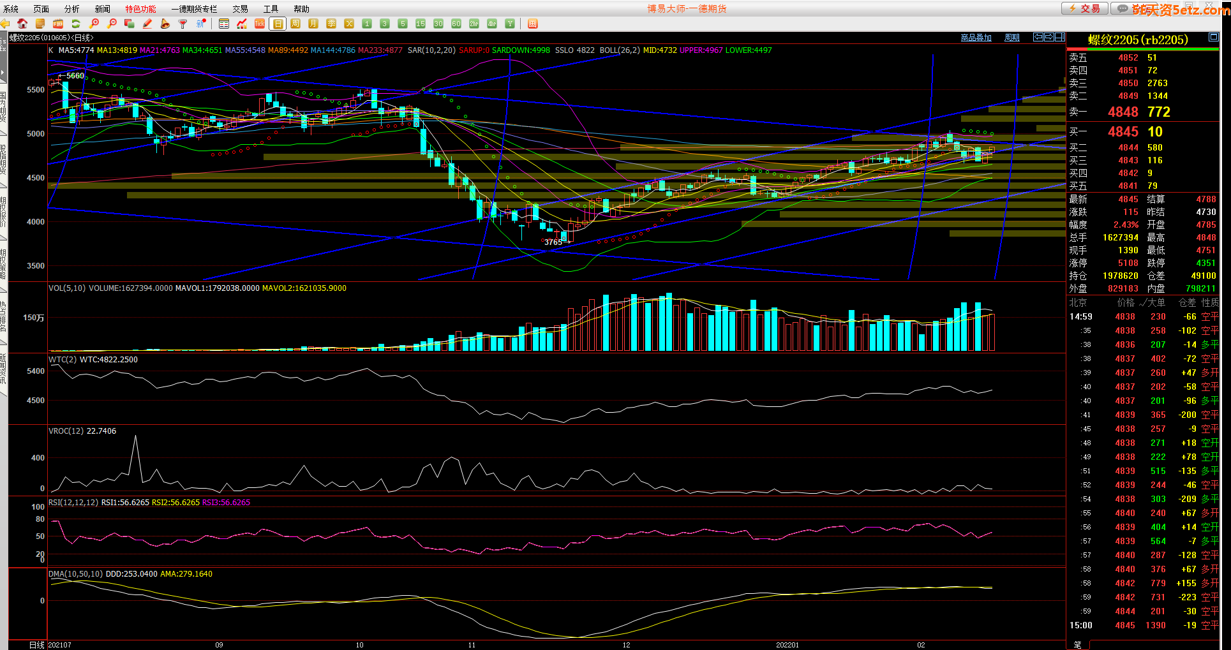Click the funnel filter icon
The image size is (1231, 650).
tap(183, 24)
